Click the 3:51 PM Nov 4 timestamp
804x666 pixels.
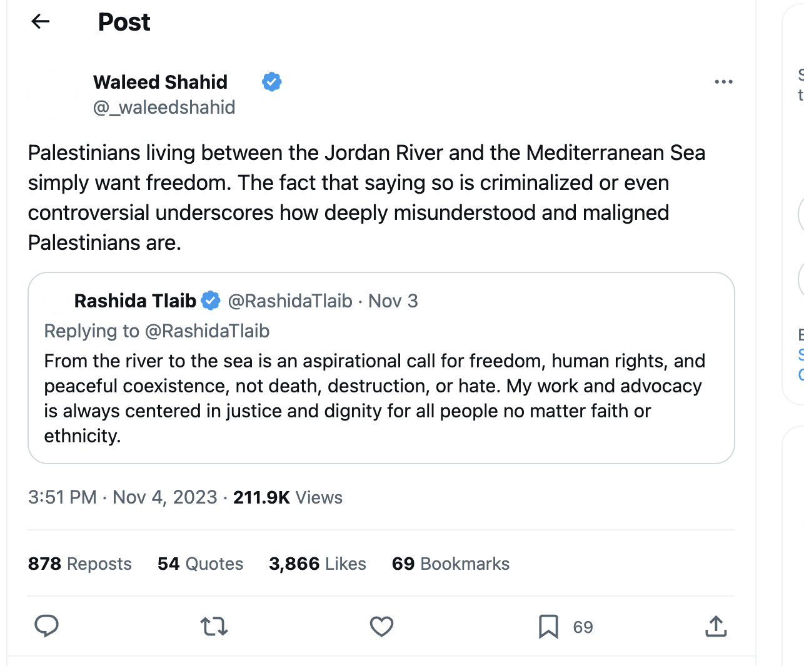point(122,497)
